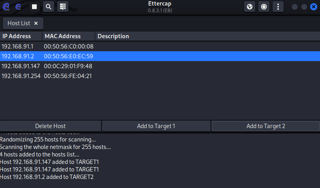The width and height of the screenshot is (320, 188).
Task: Select the Host List tab
Action: tap(19, 23)
